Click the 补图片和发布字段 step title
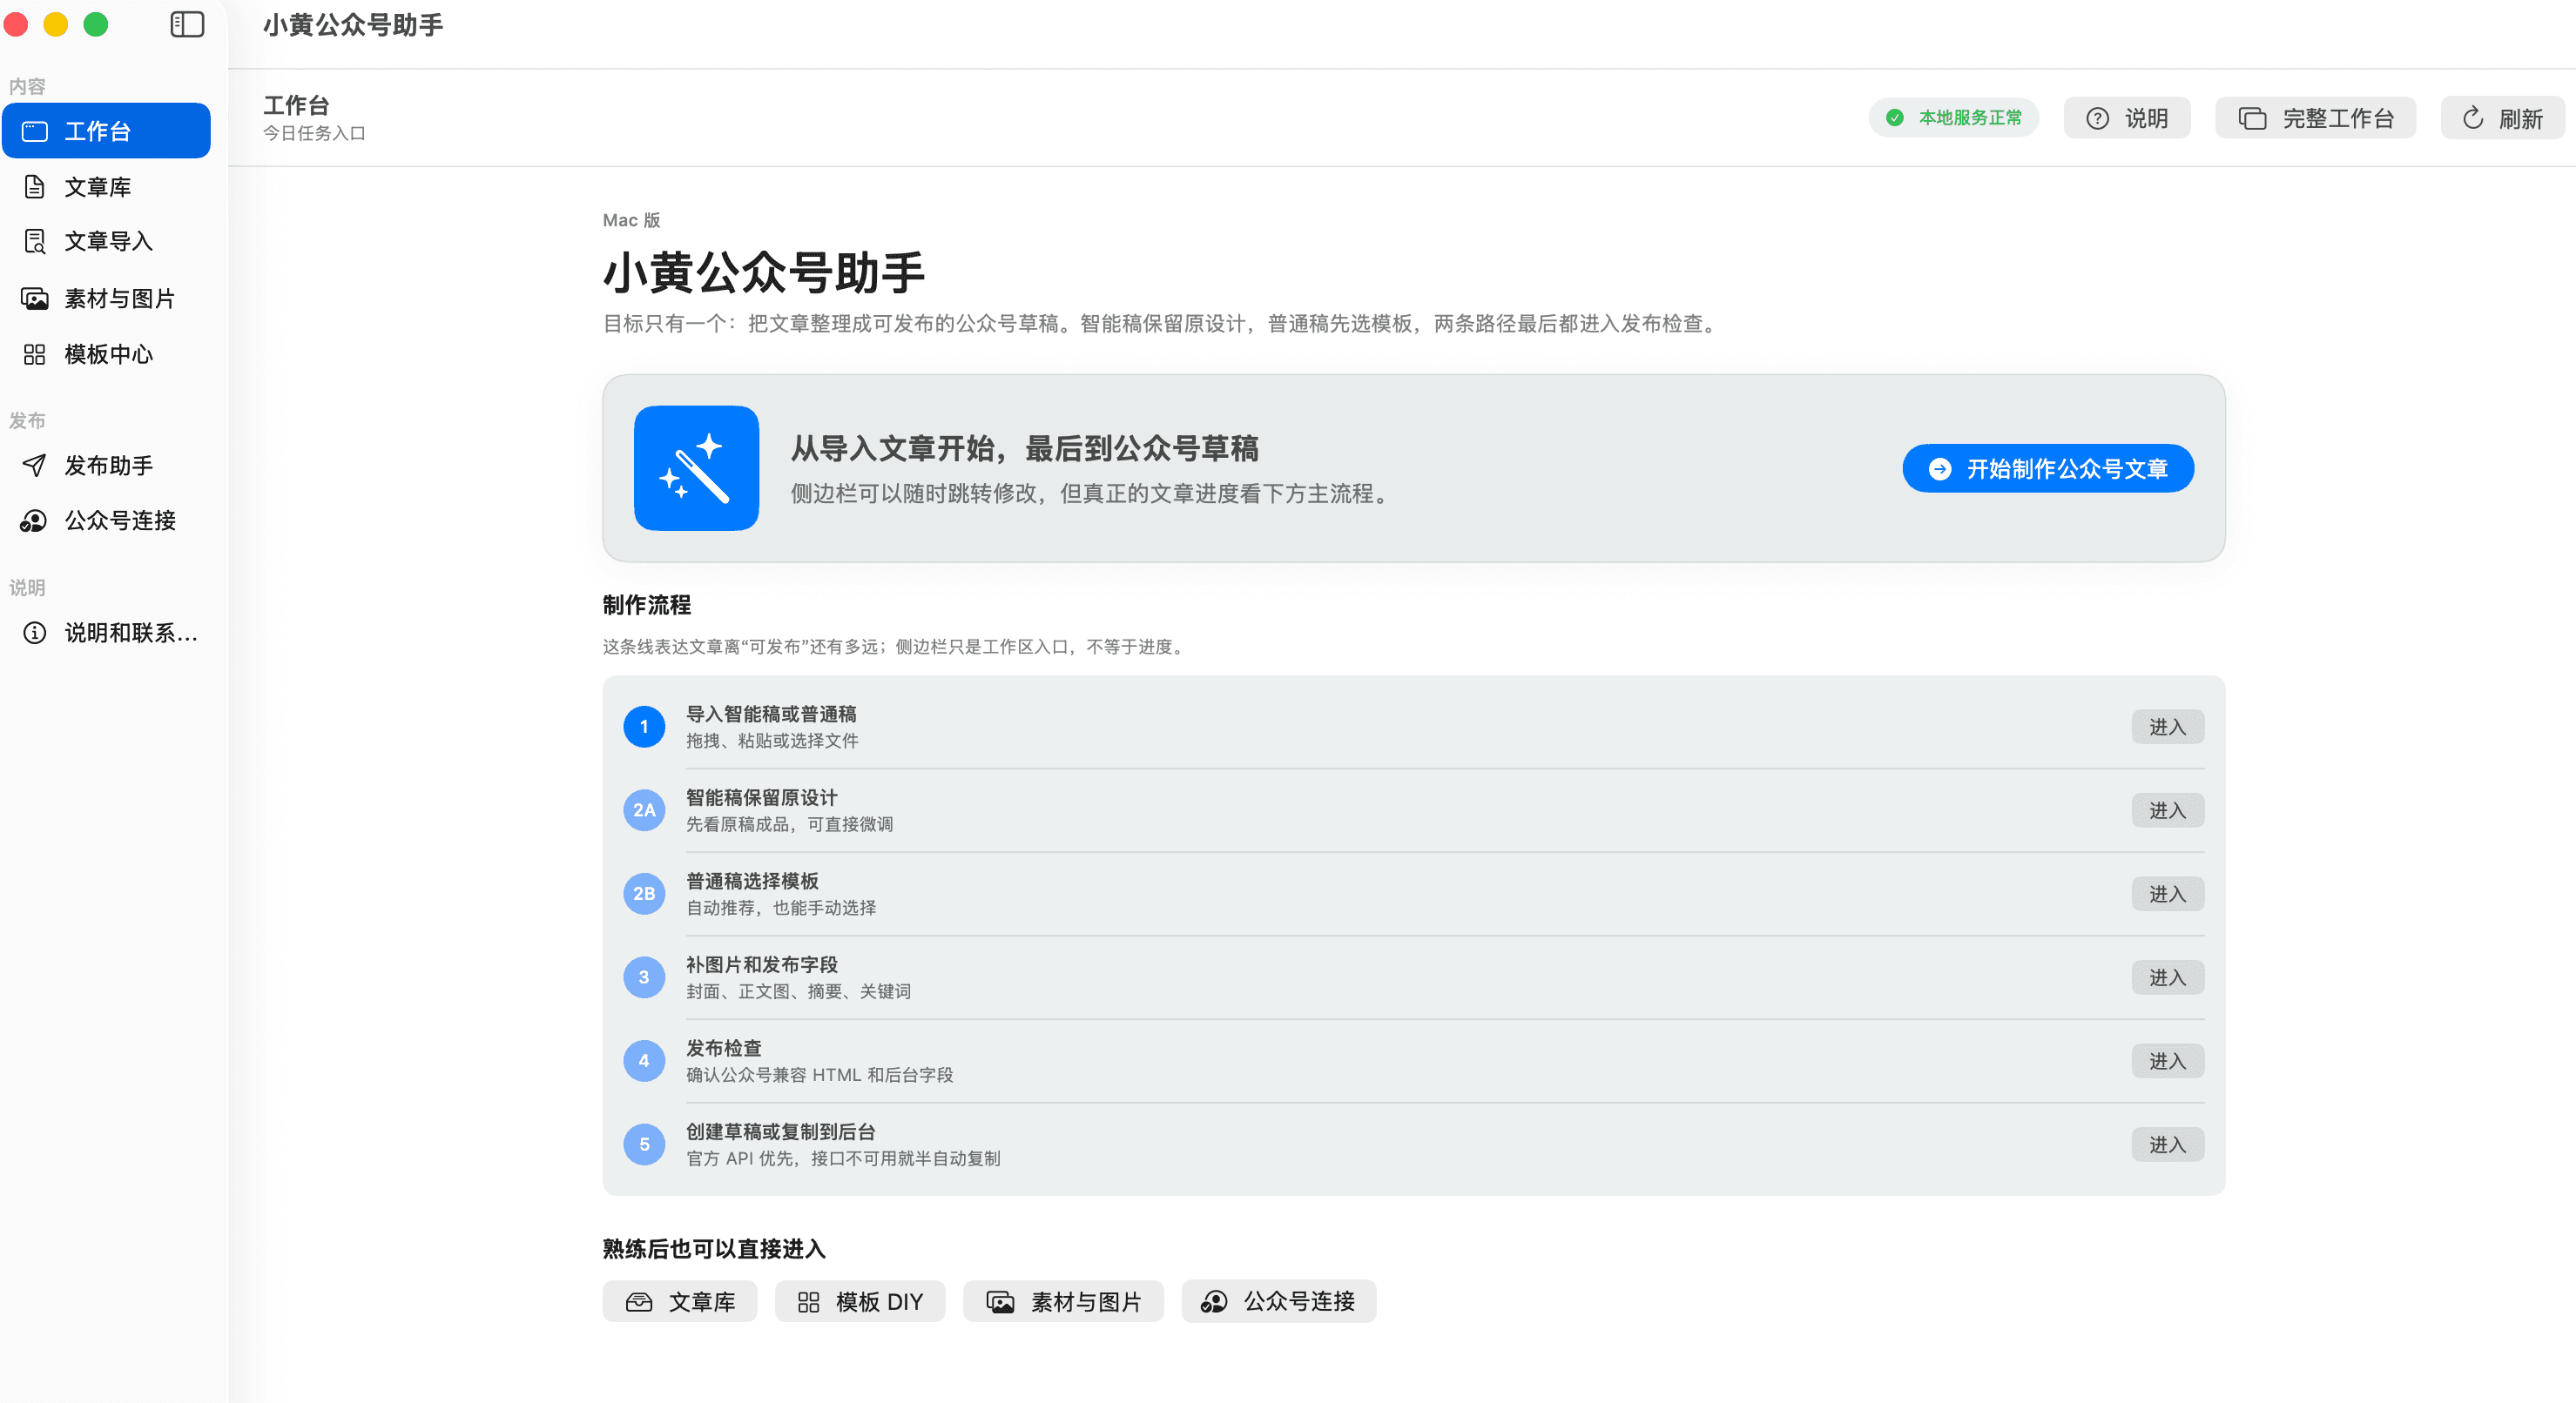Screen dimensions: 2576x1403 [762, 965]
